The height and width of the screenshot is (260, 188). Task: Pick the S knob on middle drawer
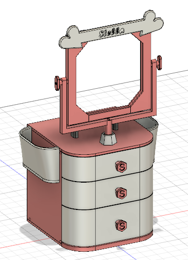coord(121,193)
